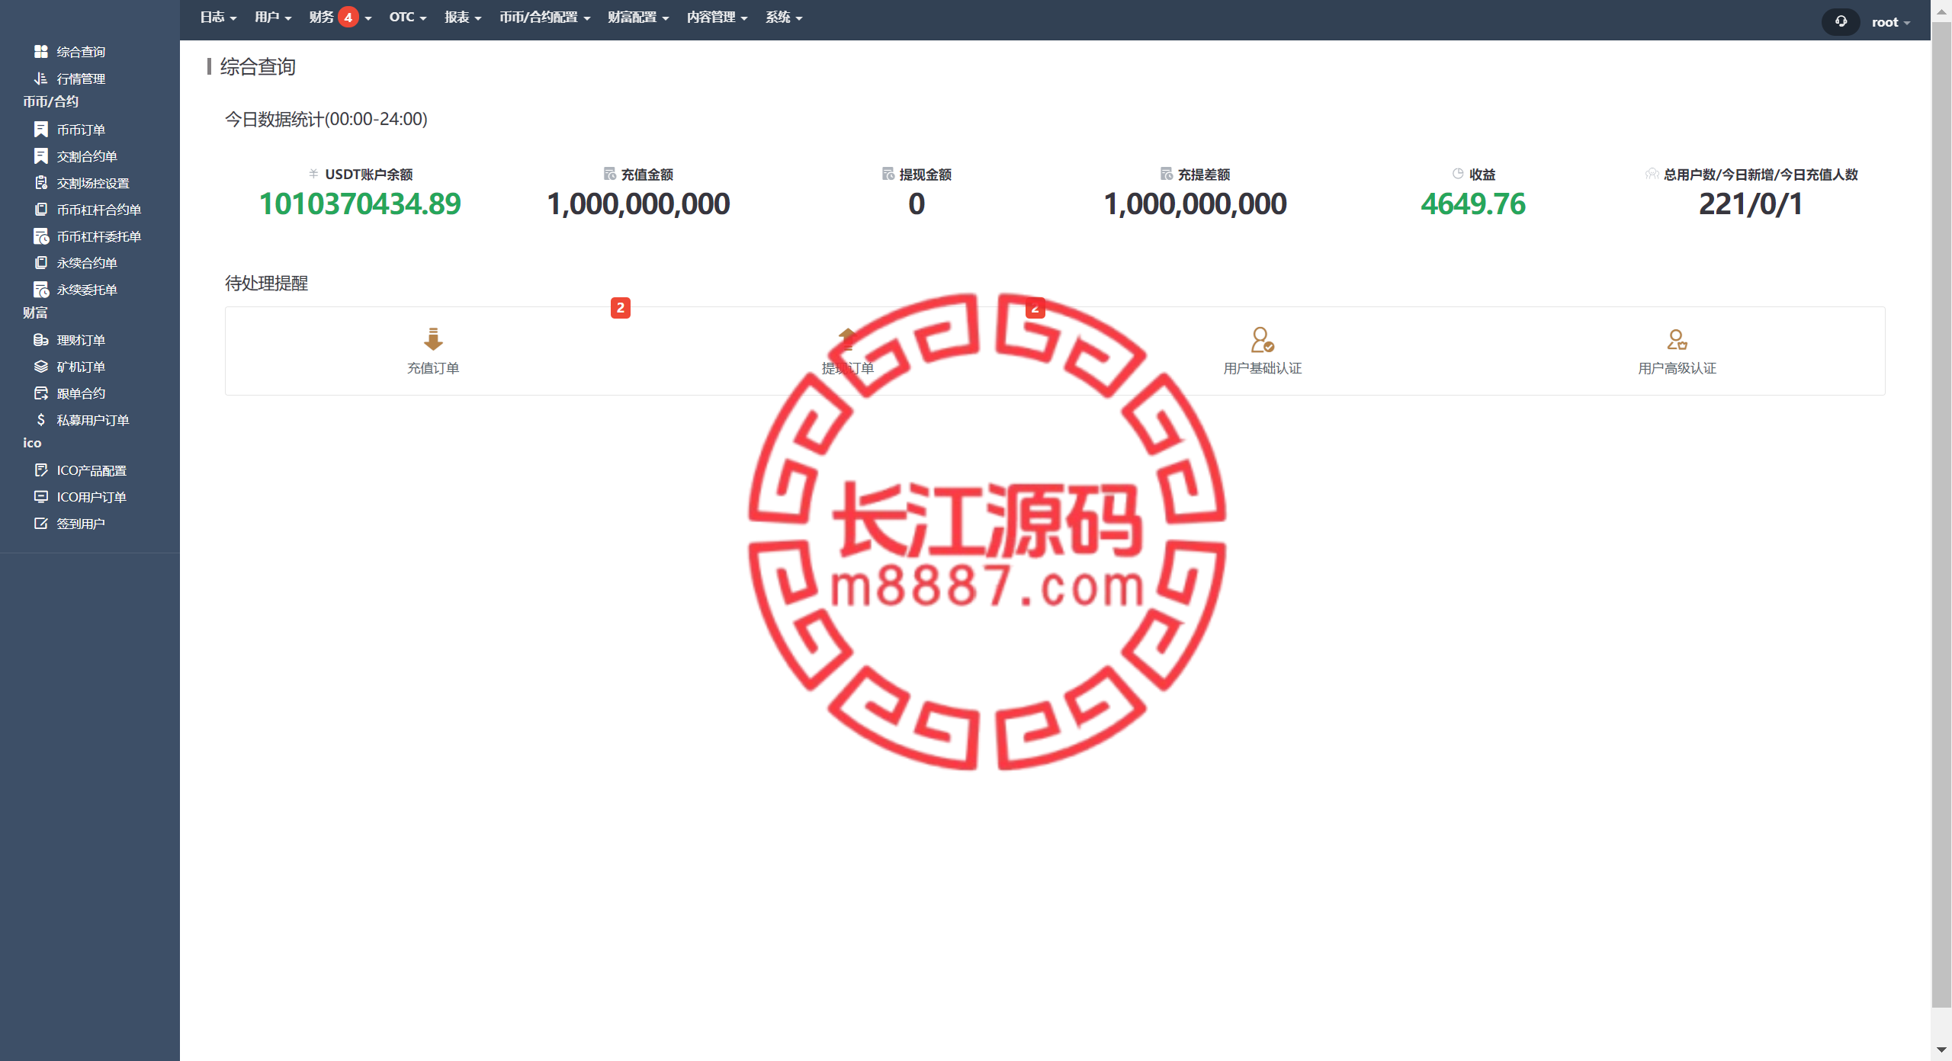This screenshot has height=1061, width=1952.
Task: Click the 用户高级认证 user icon
Action: 1677,339
